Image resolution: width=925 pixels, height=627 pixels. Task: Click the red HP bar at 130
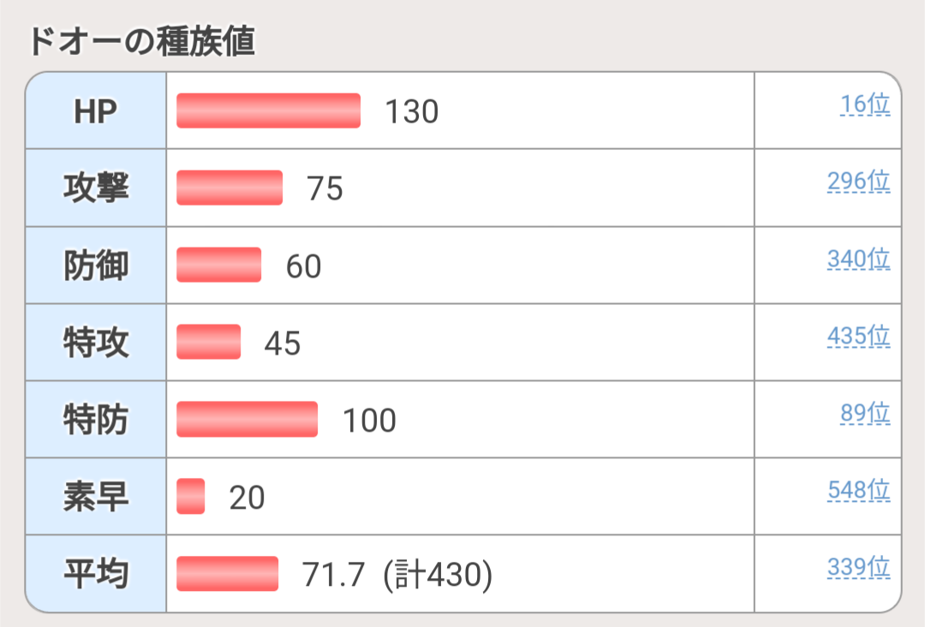point(268,110)
